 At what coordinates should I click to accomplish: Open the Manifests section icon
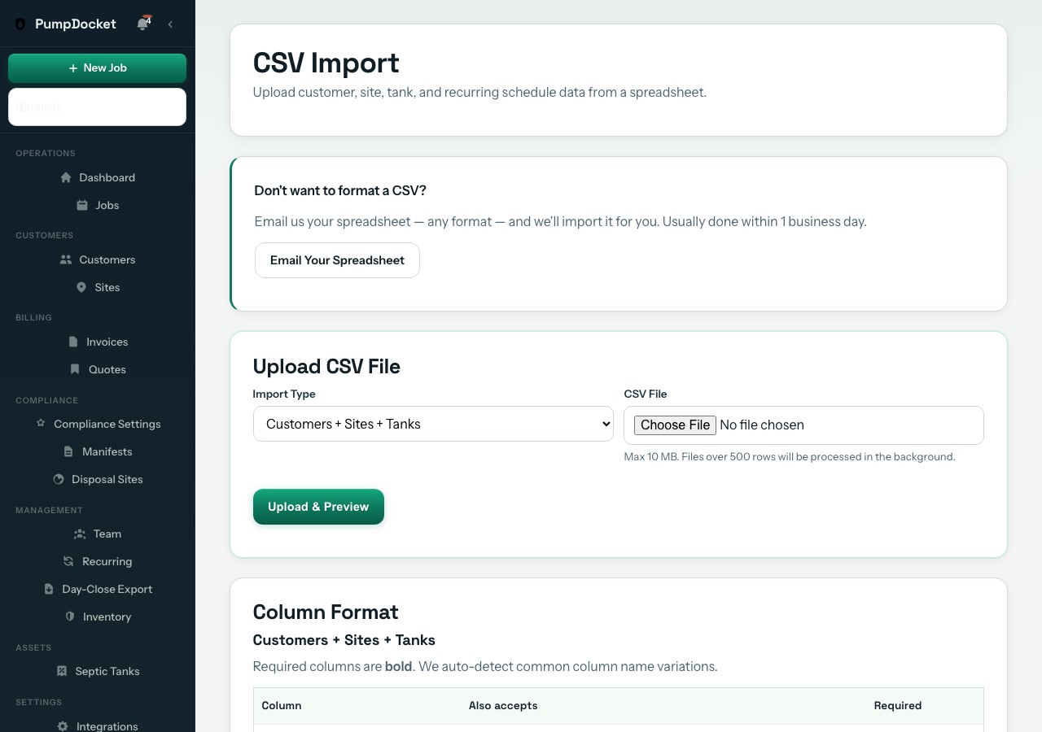pos(68,451)
